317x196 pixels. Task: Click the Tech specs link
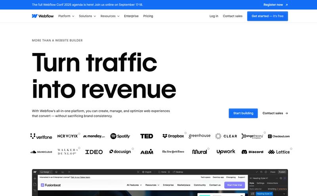tap(205, 177)
